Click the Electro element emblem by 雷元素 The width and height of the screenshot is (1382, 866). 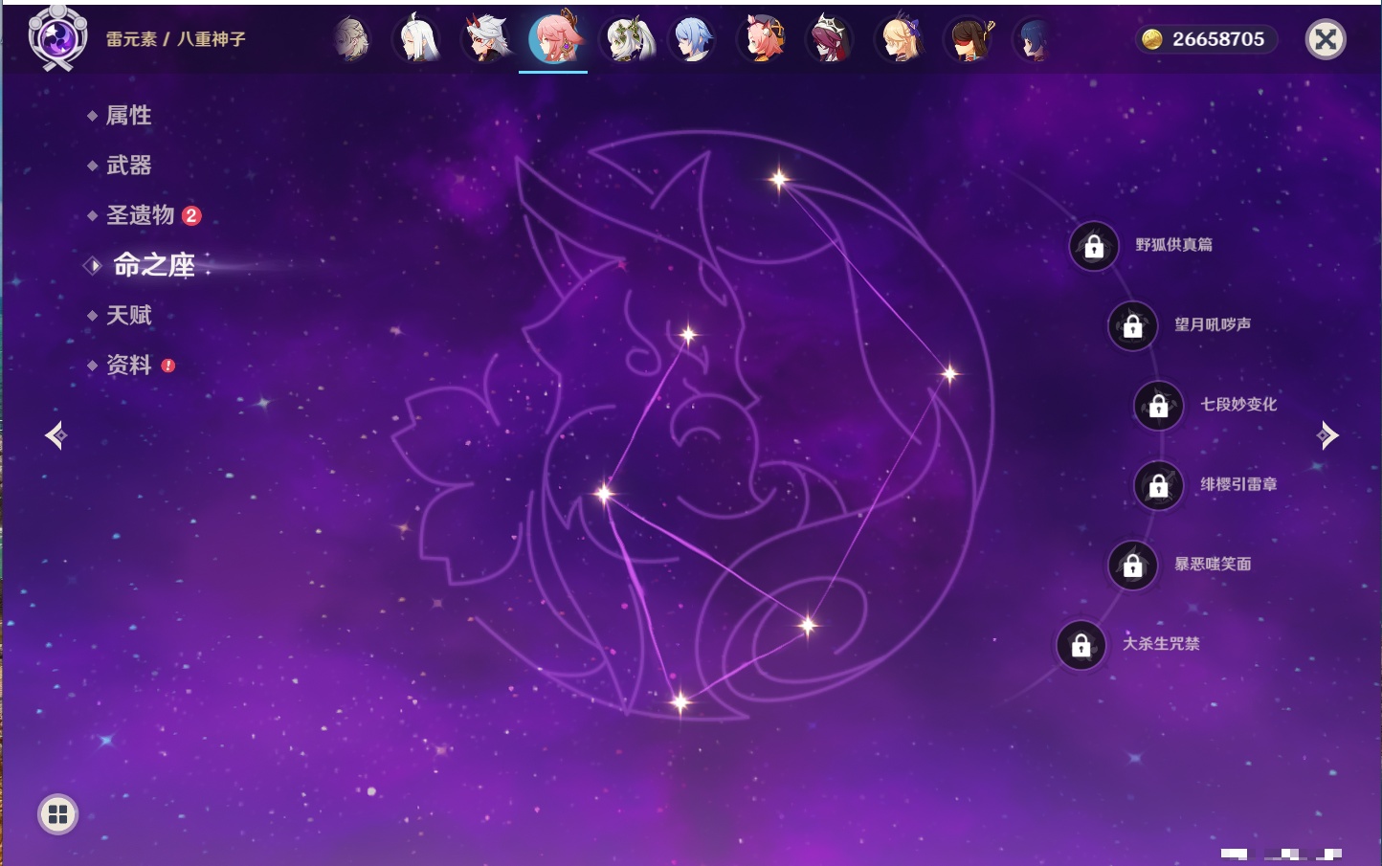(56, 38)
